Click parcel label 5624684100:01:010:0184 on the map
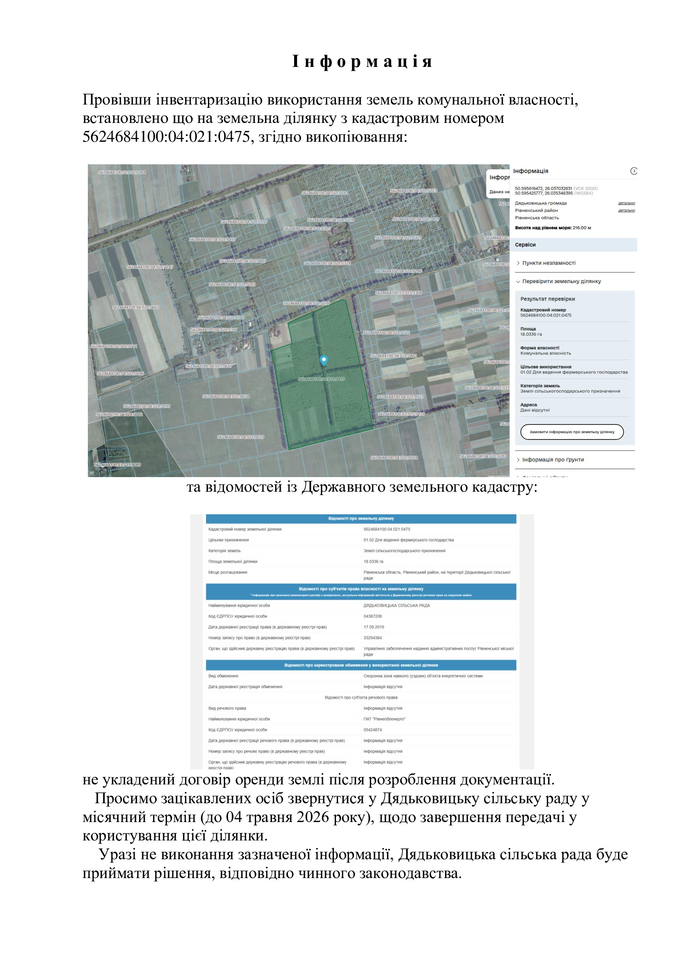Image resolution: width=692 pixels, height=978 pixels. pyautogui.click(x=122, y=173)
